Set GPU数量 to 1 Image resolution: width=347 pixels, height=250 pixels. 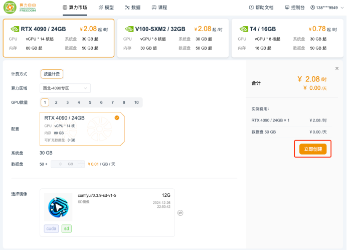[45, 102]
